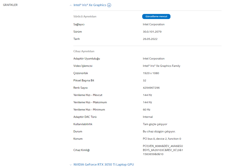Click the Yenileme Hızı - Maksimum label
The width and height of the screenshot is (234, 167).
point(90,102)
